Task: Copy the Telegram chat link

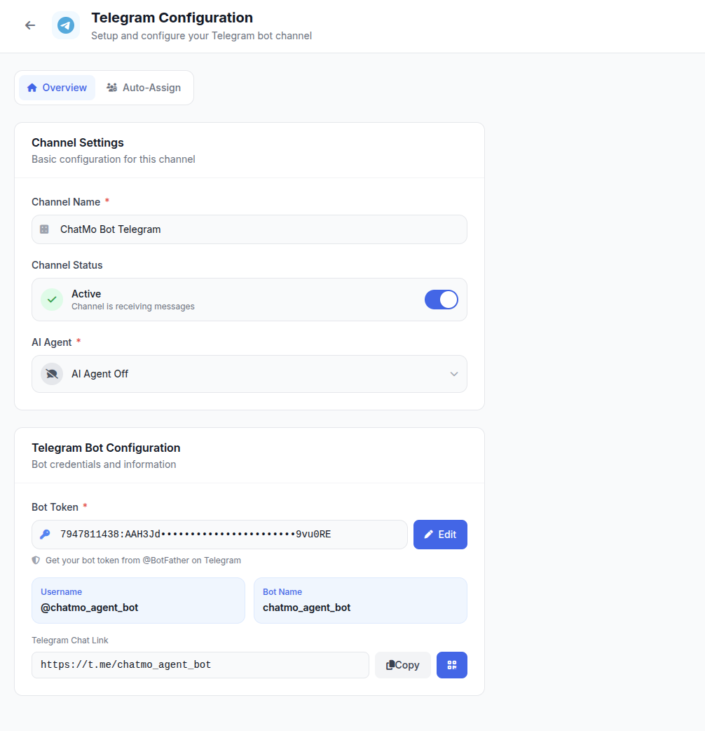Action: 403,665
